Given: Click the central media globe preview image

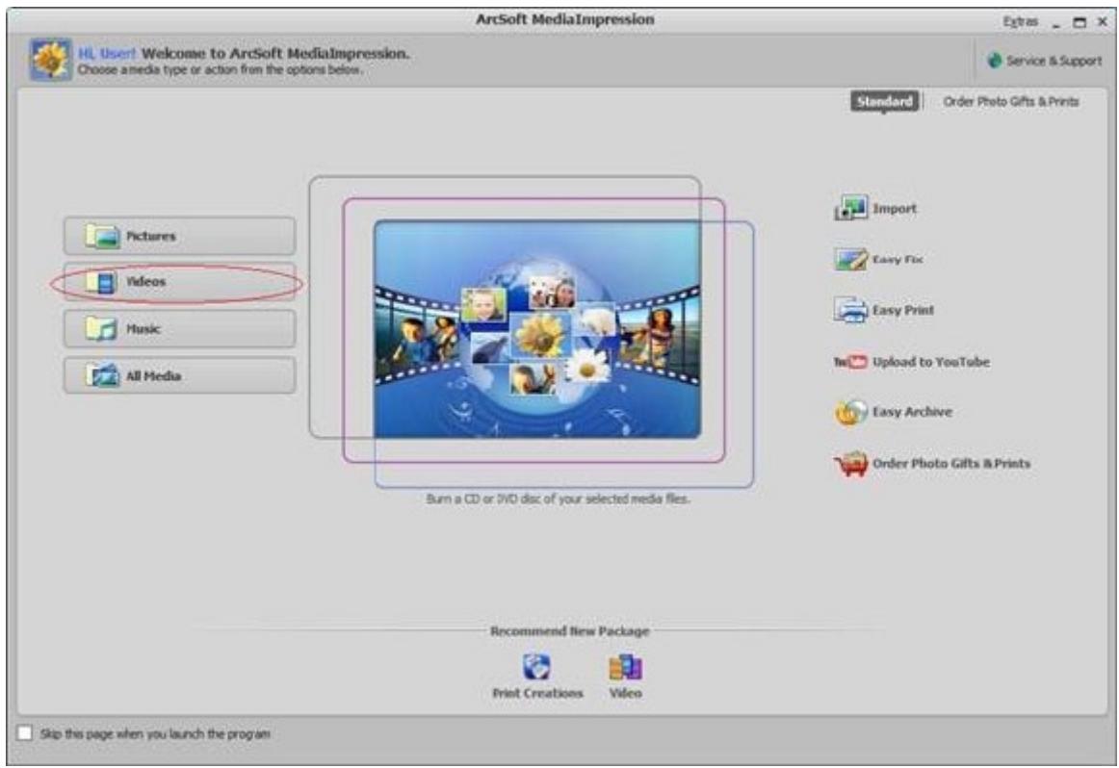Looking at the screenshot, I should pos(537,329).
